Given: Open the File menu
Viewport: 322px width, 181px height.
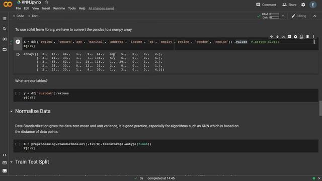Looking at the screenshot, I should pos(18,9).
